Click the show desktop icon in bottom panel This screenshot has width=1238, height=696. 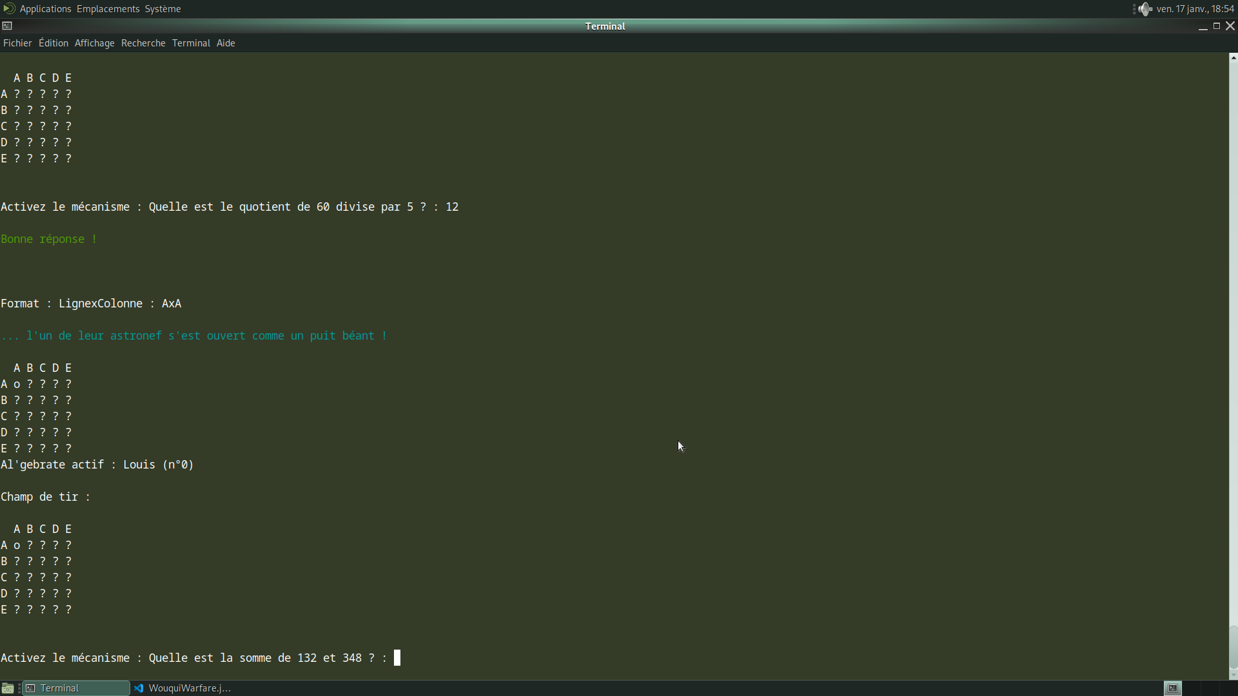(8, 688)
